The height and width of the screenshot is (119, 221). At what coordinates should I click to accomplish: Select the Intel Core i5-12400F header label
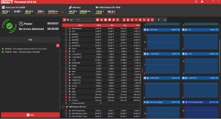click(15, 7)
